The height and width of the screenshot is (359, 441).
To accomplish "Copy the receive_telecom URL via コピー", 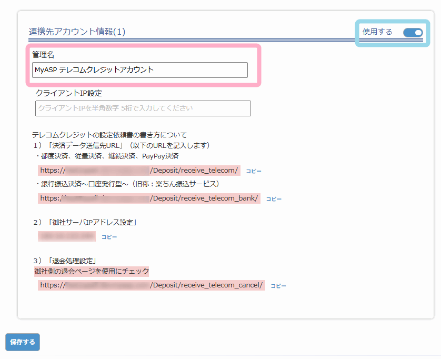I will click(x=254, y=171).
